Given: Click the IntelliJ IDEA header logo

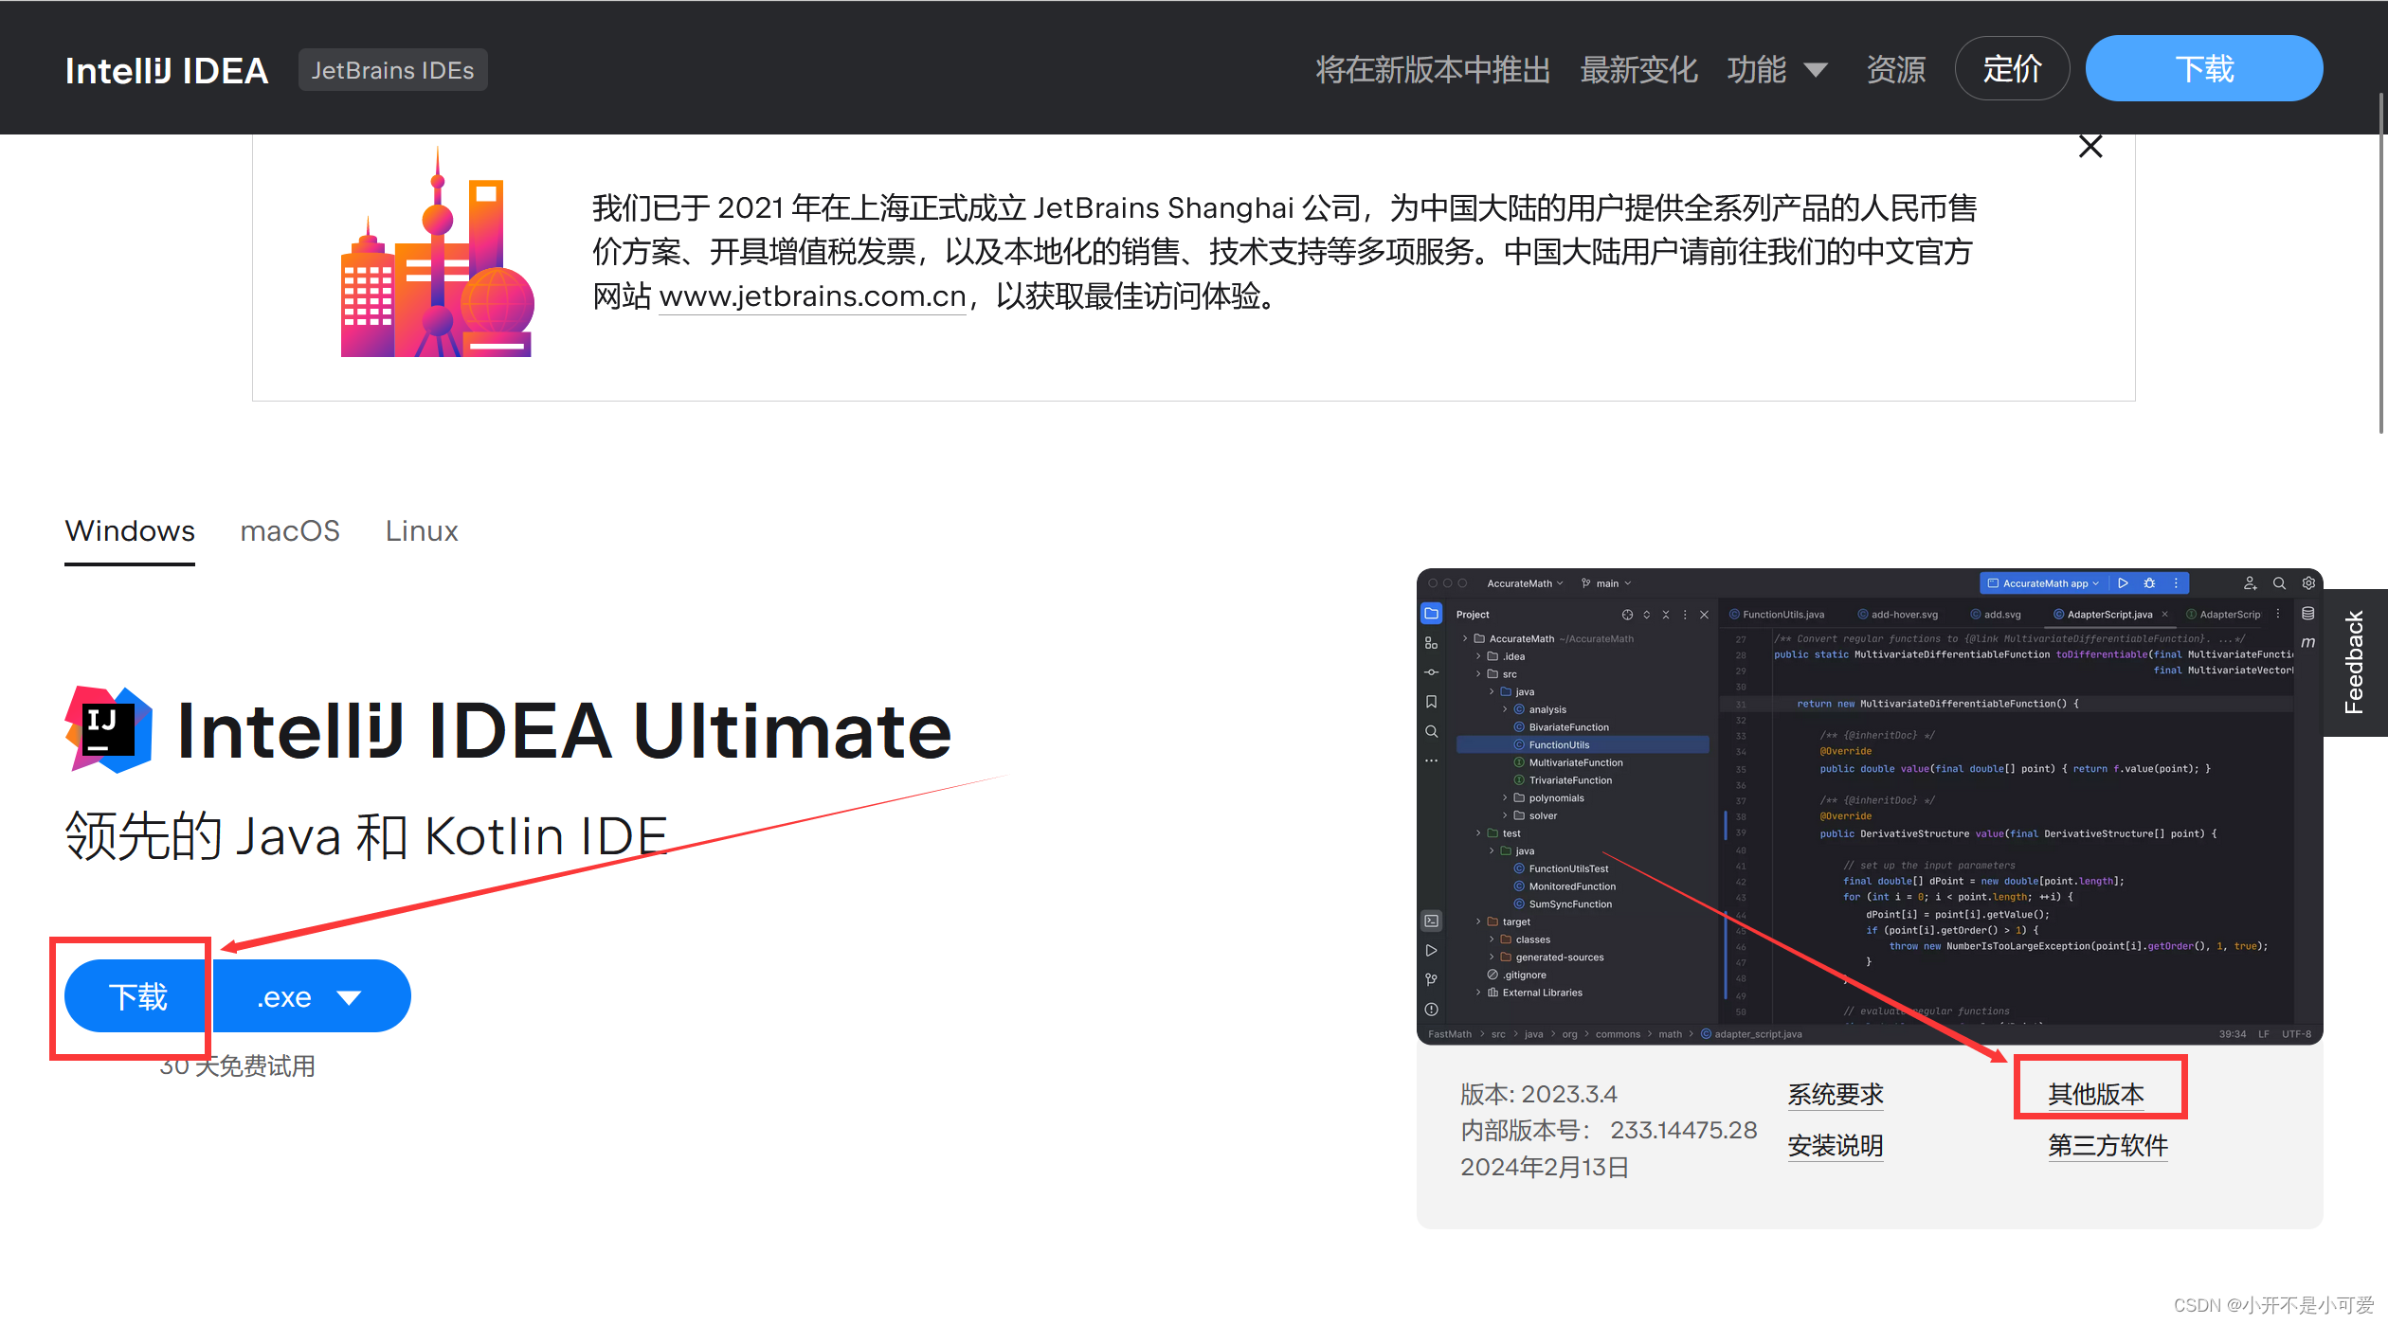Looking at the screenshot, I should point(167,70).
